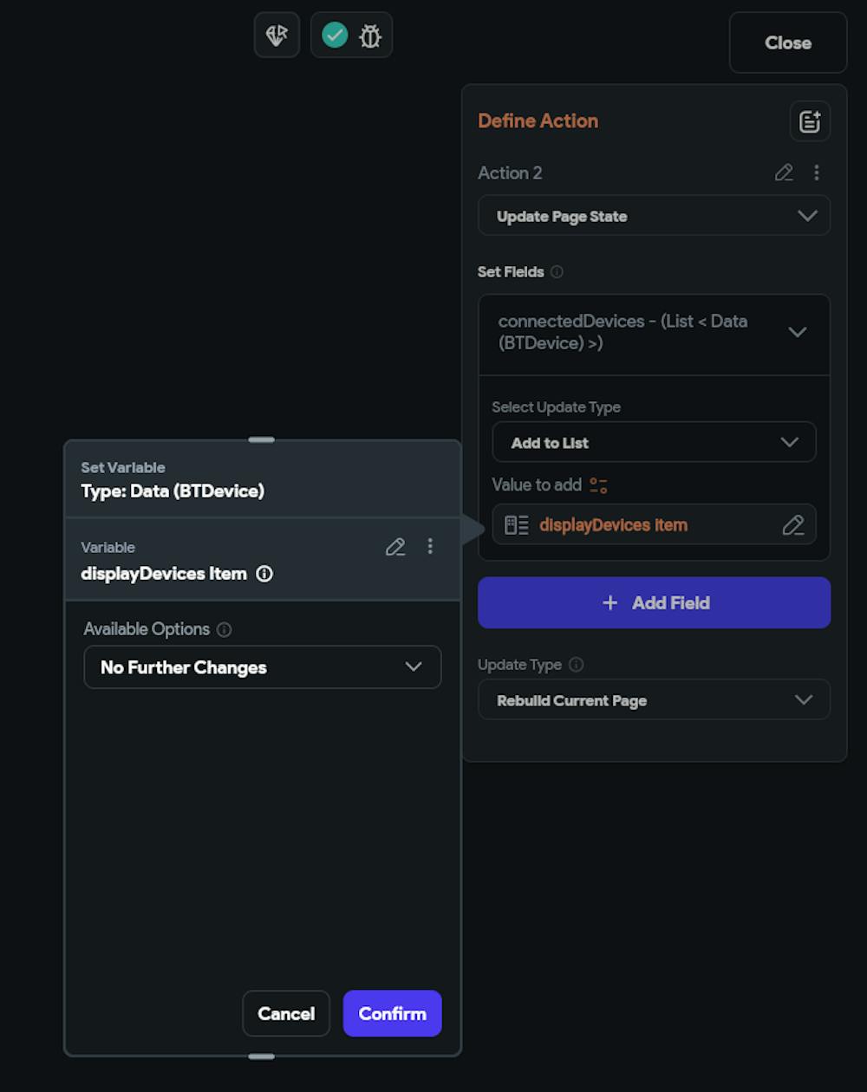The height and width of the screenshot is (1092, 867).
Task: Open the Update Page State action dropdown
Action: [654, 216]
